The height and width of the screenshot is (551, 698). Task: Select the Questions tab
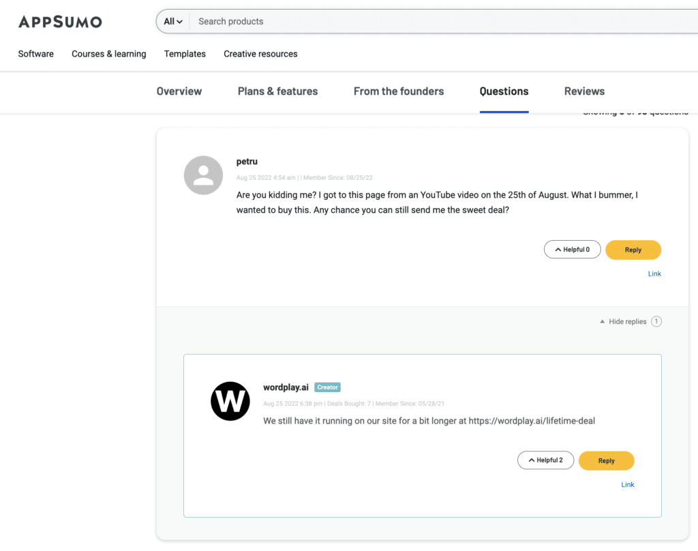coord(504,91)
